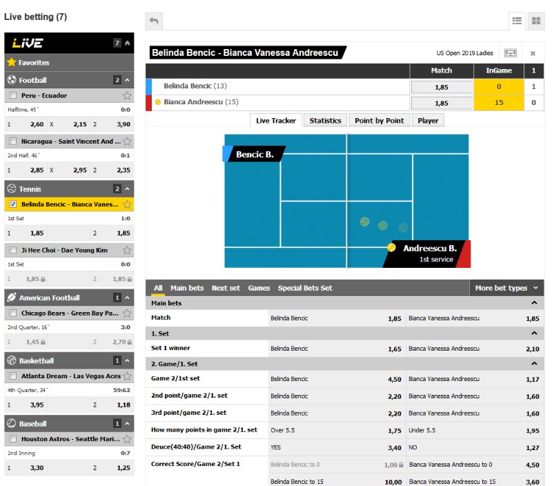Click serving ball icon next to Bianca Andreescu
Viewport: 552px width, 486px height.
158,102
